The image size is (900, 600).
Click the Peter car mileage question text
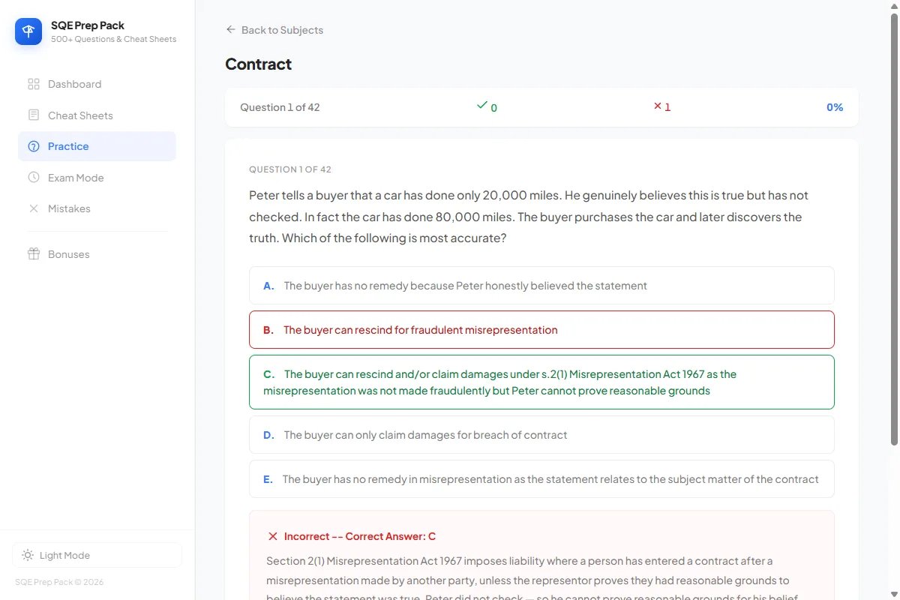coord(529,217)
